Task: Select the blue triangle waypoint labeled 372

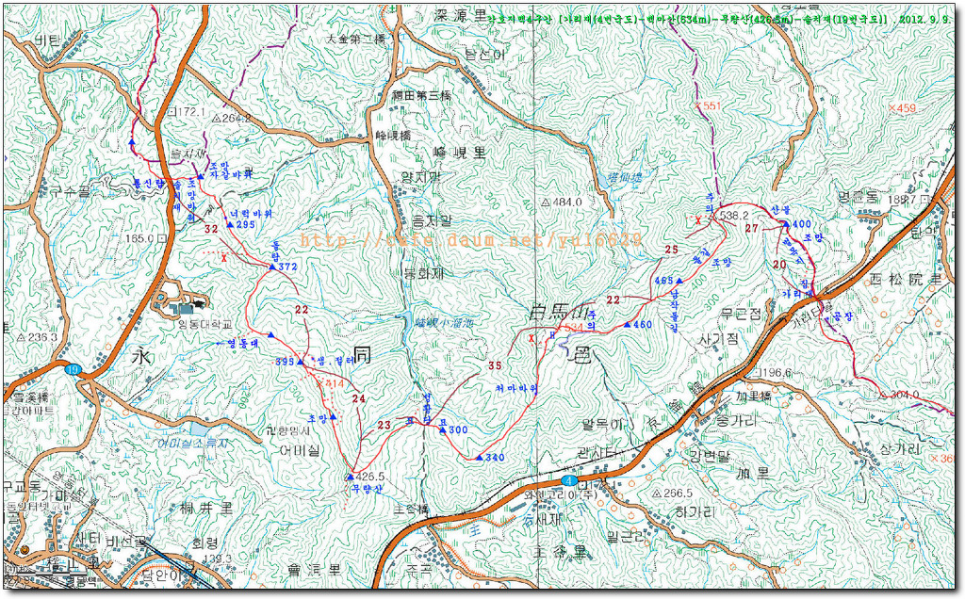Action: [272, 267]
